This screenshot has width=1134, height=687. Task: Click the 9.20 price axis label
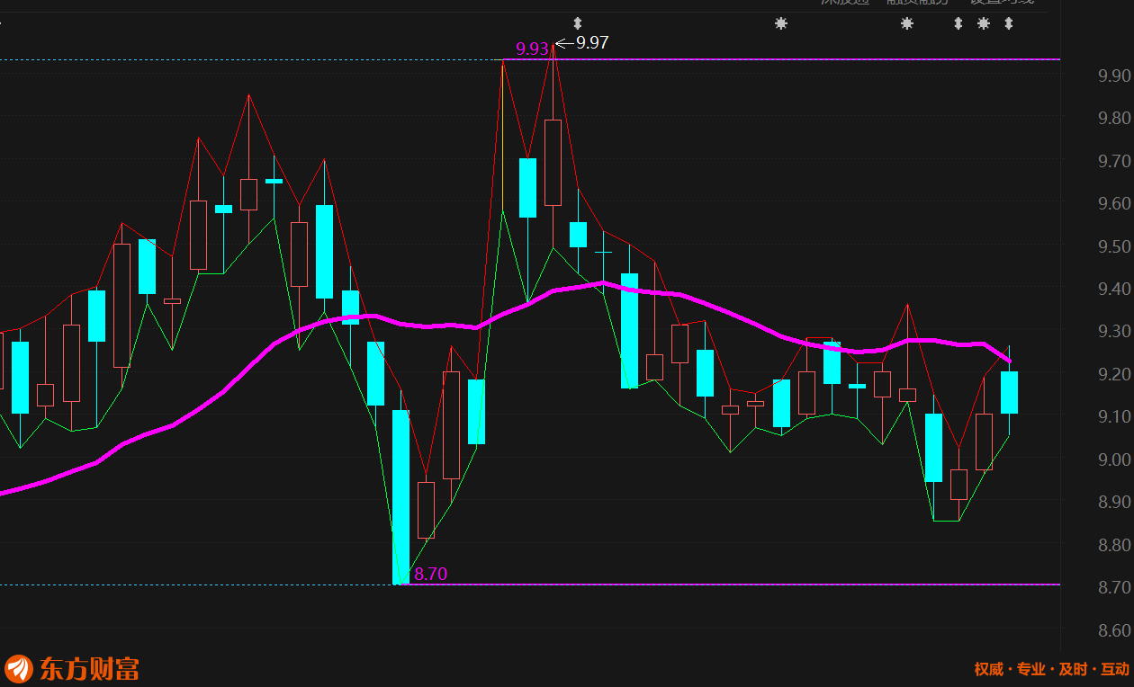click(1114, 374)
